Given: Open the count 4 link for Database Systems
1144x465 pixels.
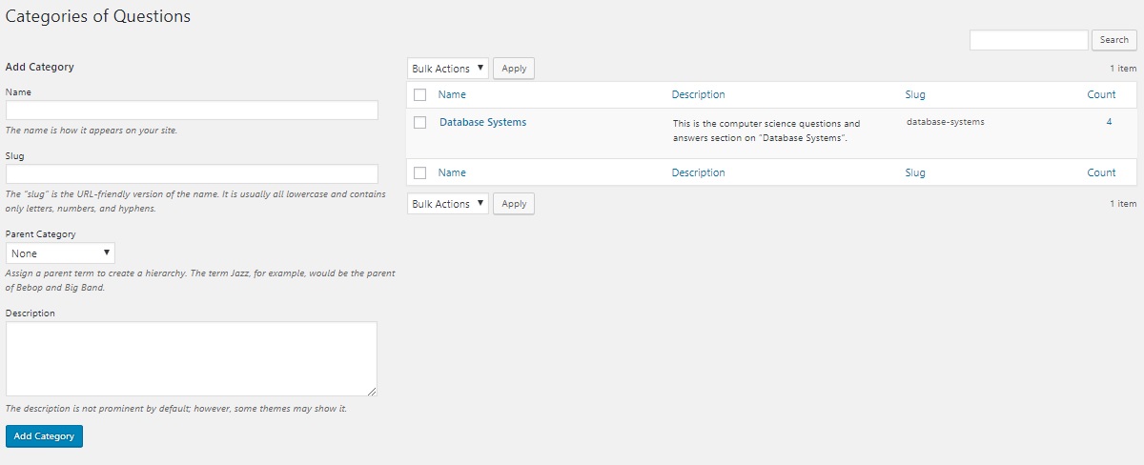Looking at the screenshot, I should pyautogui.click(x=1109, y=122).
